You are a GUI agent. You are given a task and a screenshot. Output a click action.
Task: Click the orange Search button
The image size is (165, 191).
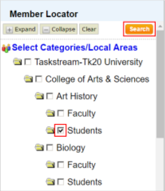pyautogui.click(x=139, y=29)
